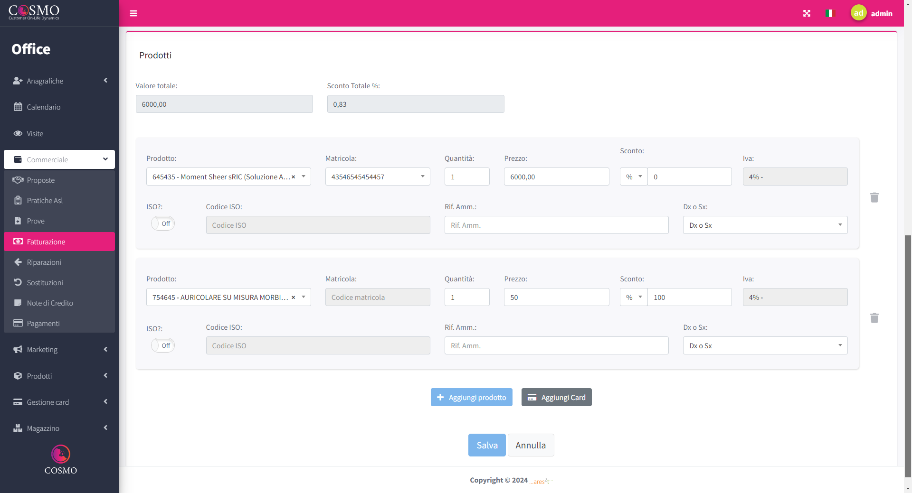Click the Anagrafiche user-plus icon
912x493 pixels.
pyautogui.click(x=18, y=81)
